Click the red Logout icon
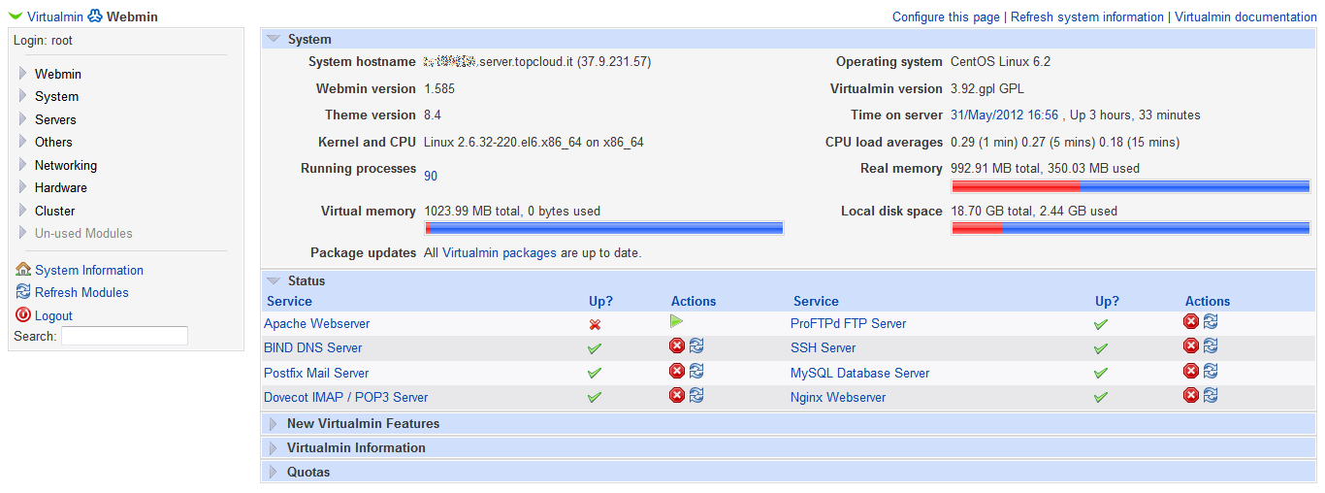Image resolution: width=1325 pixels, height=493 pixels. [23, 315]
